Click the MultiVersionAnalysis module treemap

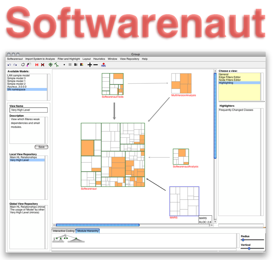tap(181, 83)
